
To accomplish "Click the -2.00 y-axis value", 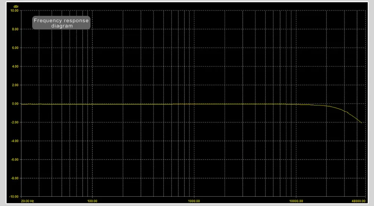I will tap(15, 122).
